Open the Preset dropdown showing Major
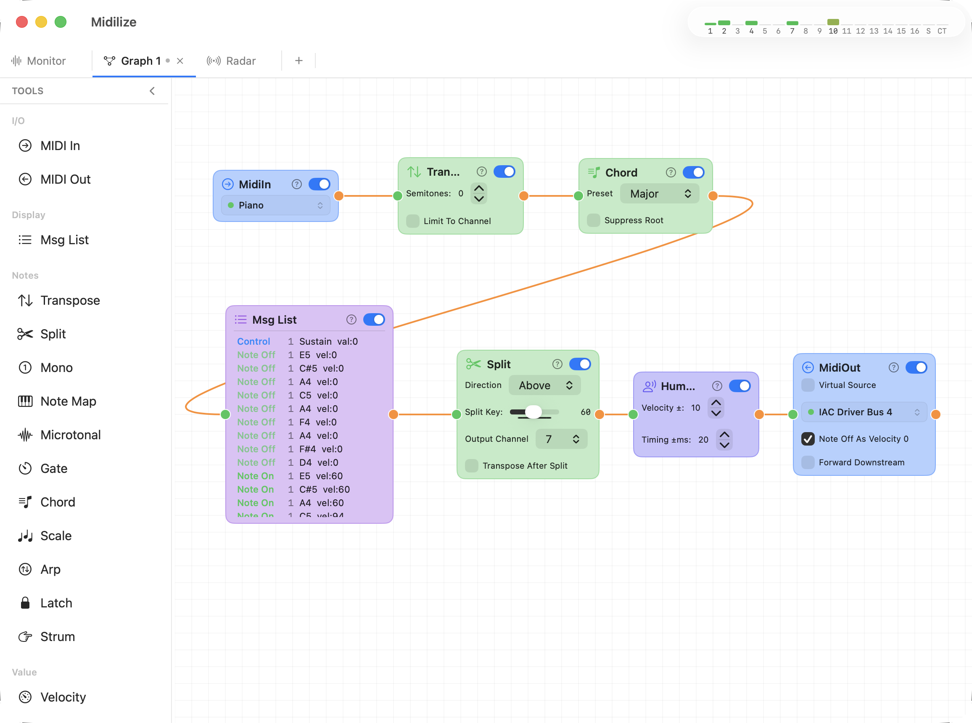The image size is (972, 723). point(660,193)
